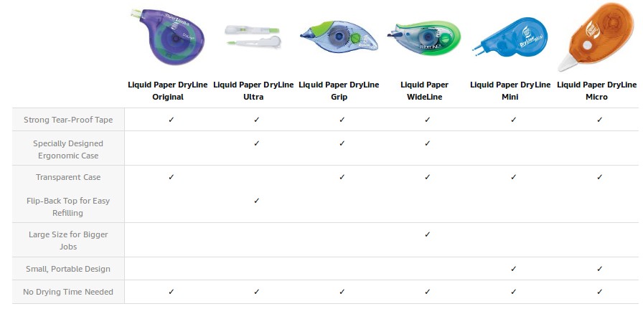Open Liquid Paper DryLine Micro heading

[597, 90]
